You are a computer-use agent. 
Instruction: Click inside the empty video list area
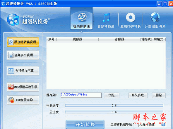106,65
